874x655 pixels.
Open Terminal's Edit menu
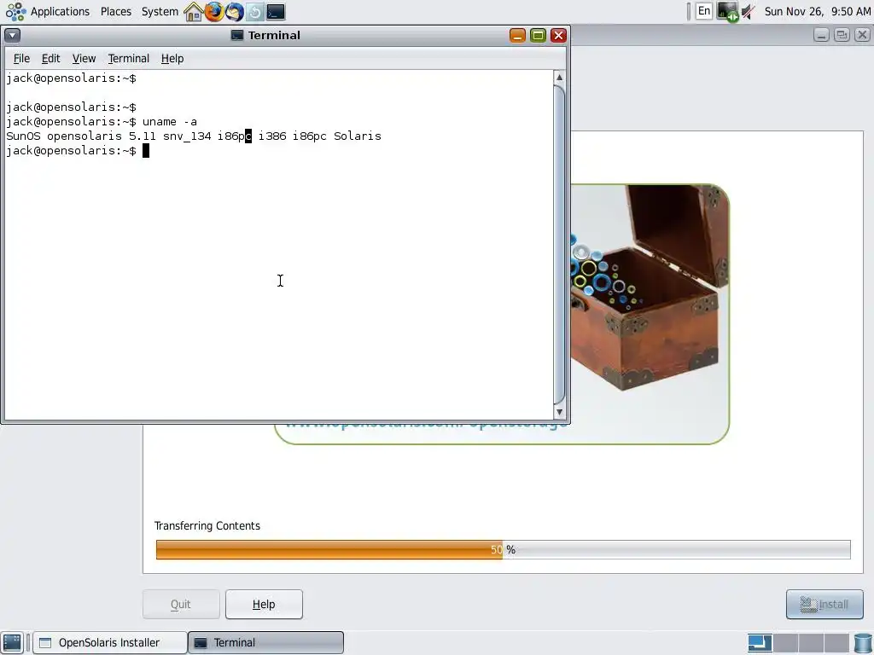click(x=50, y=59)
